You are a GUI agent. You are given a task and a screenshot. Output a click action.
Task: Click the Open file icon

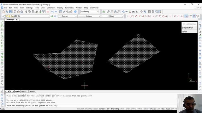[x=7, y=12]
